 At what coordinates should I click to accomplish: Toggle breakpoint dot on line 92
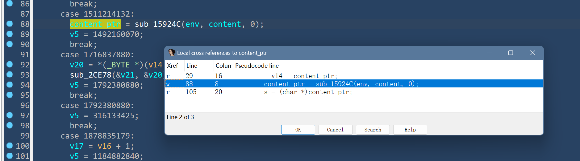coord(10,64)
